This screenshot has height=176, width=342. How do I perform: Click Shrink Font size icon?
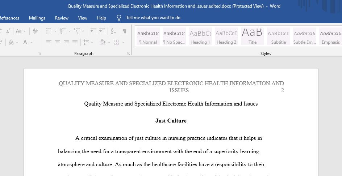[8, 31]
